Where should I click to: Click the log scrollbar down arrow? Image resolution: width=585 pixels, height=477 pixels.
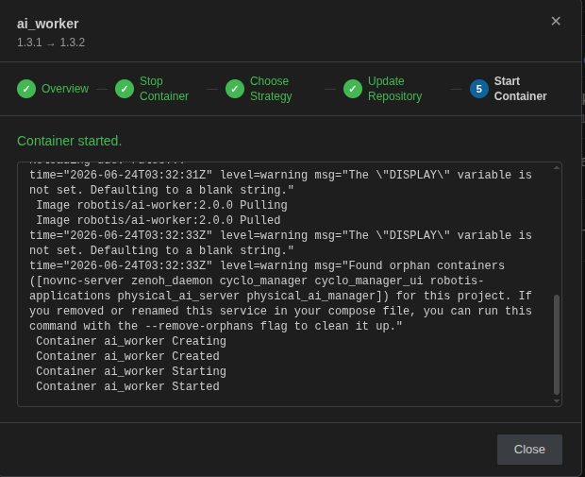pos(557,401)
